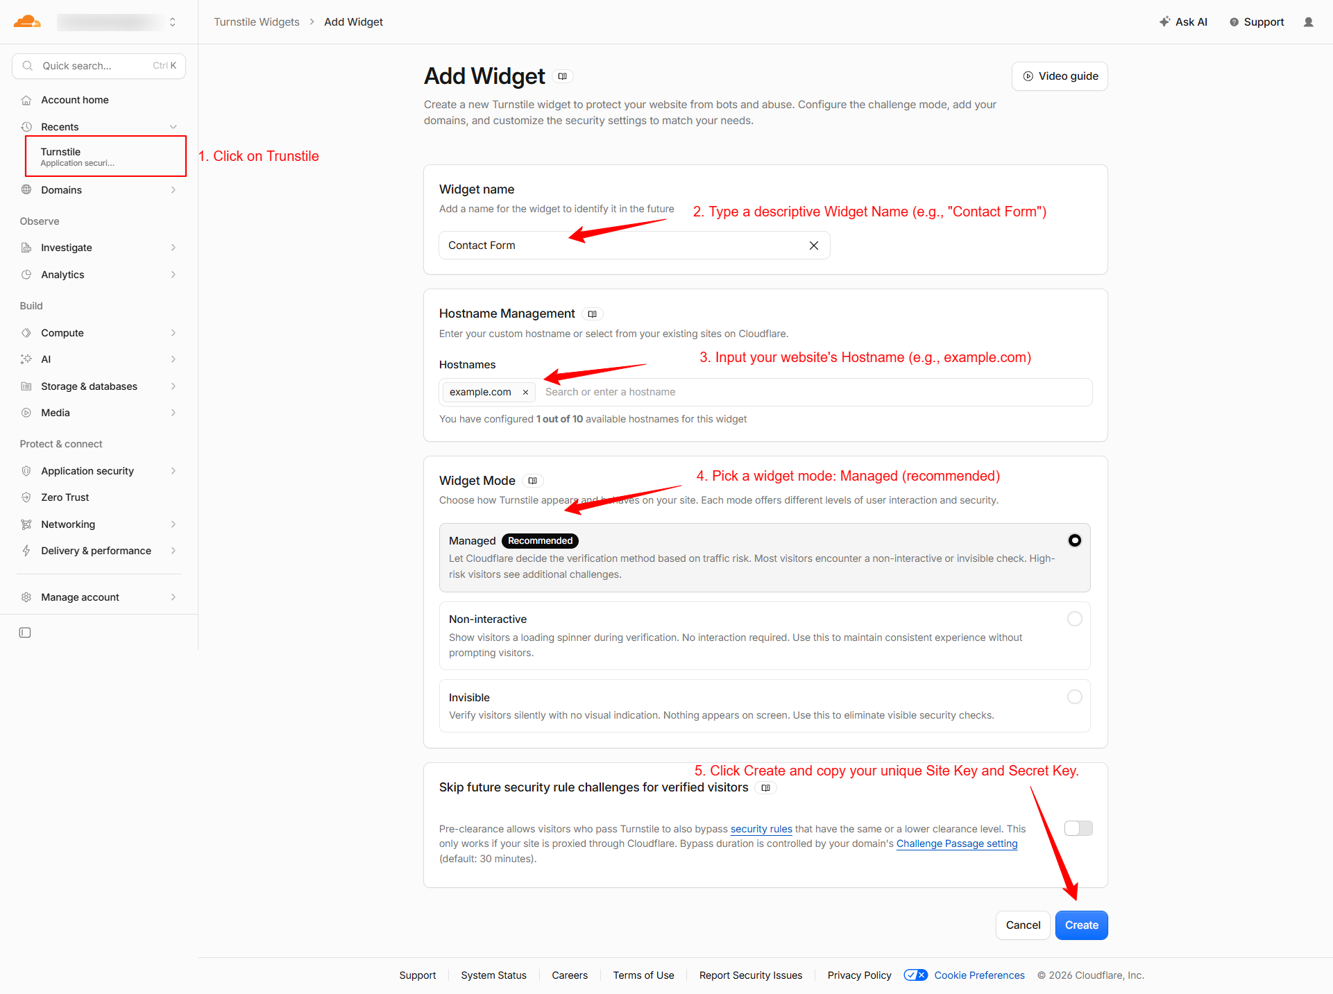This screenshot has width=1333, height=994.
Task: Clear the Widget name field
Action: [x=814, y=246]
